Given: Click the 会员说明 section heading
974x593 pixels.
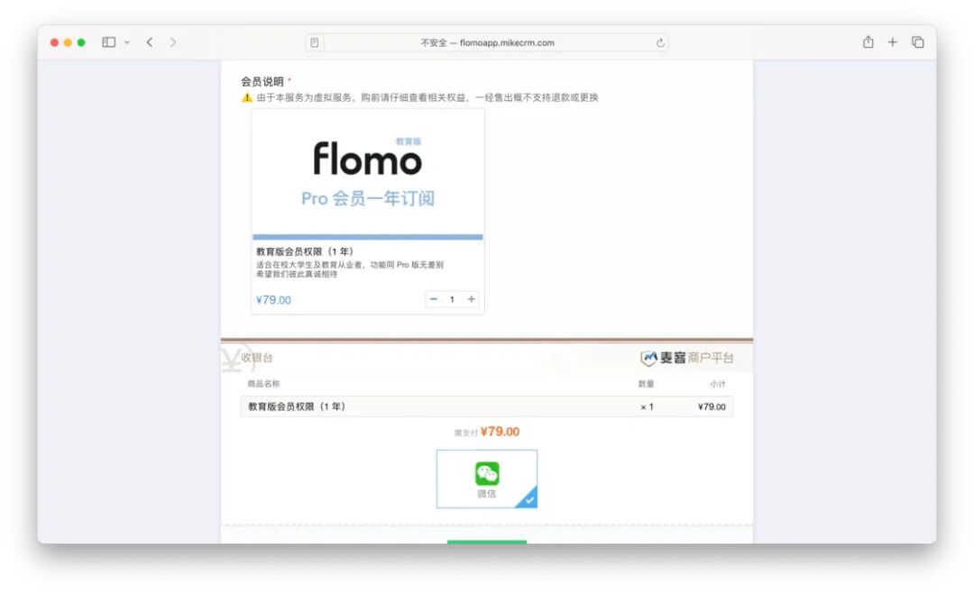Looking at the screenshot, I should pyautogui.click(x=262, y=81).
